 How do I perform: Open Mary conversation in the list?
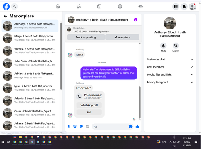30,38
